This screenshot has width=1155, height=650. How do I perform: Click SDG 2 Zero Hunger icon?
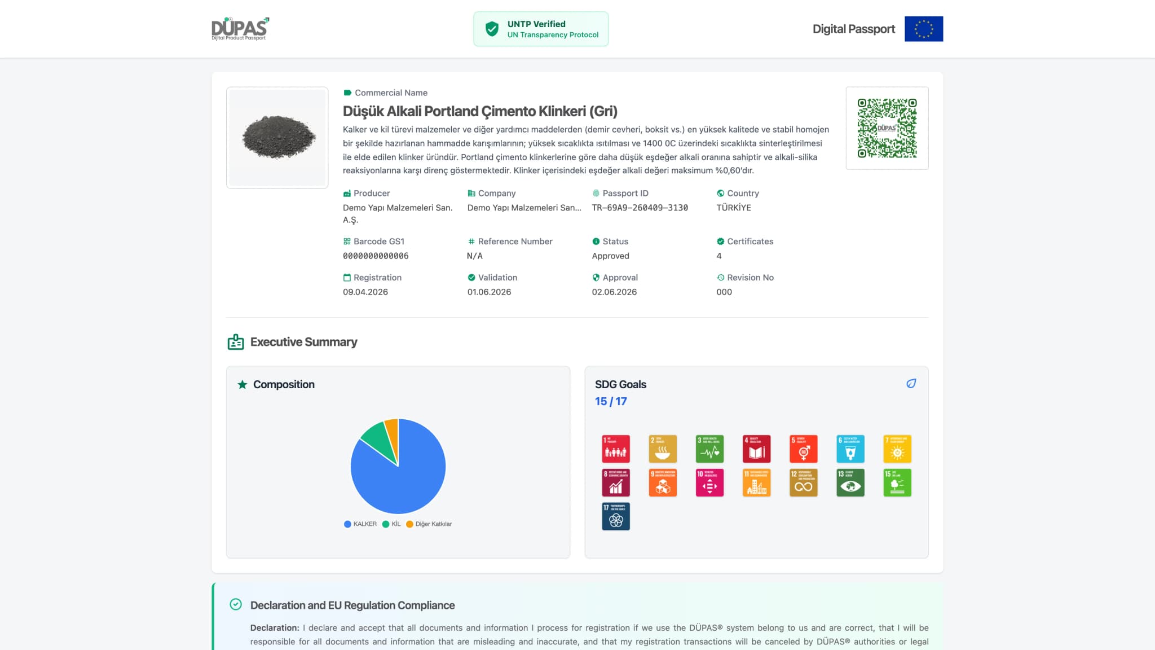point(663,449)
